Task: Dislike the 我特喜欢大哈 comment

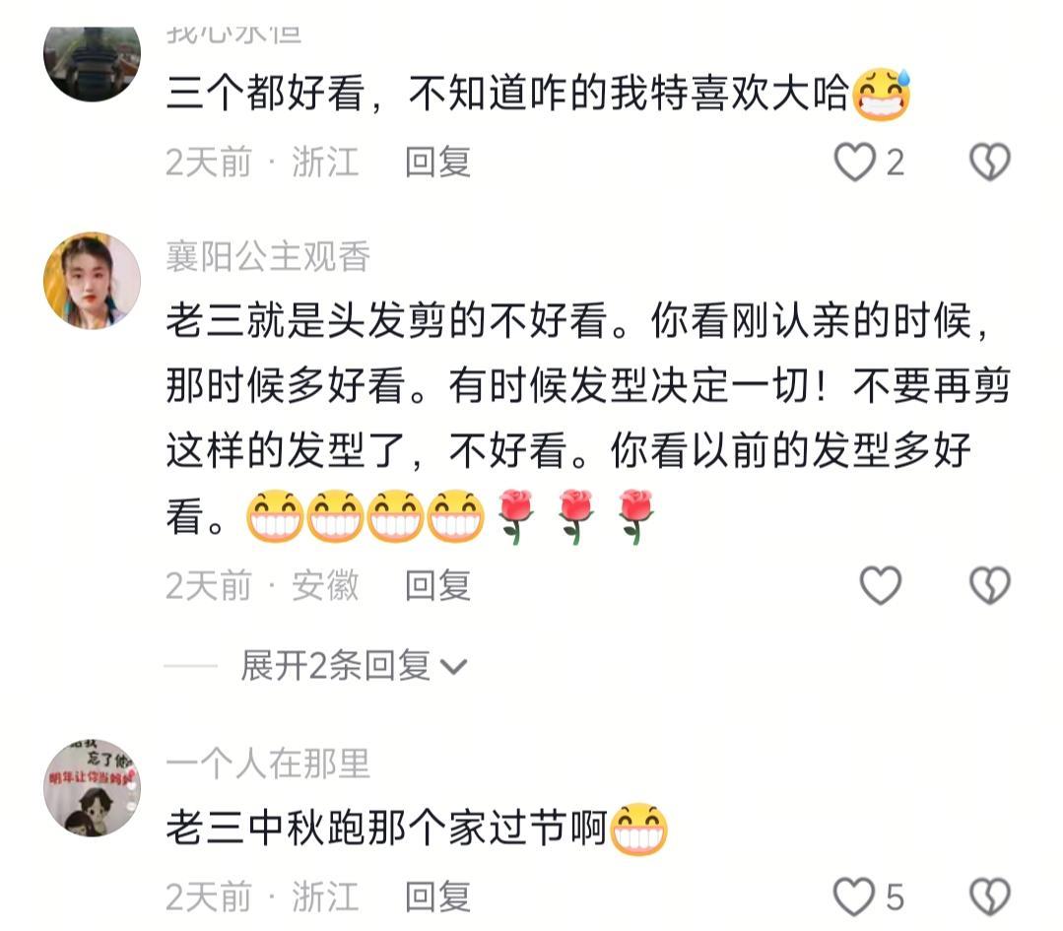Action: [x=990, y=162]
